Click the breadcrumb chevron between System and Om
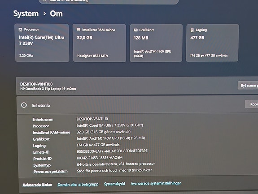258x194 pixels. tap(44, 13)
